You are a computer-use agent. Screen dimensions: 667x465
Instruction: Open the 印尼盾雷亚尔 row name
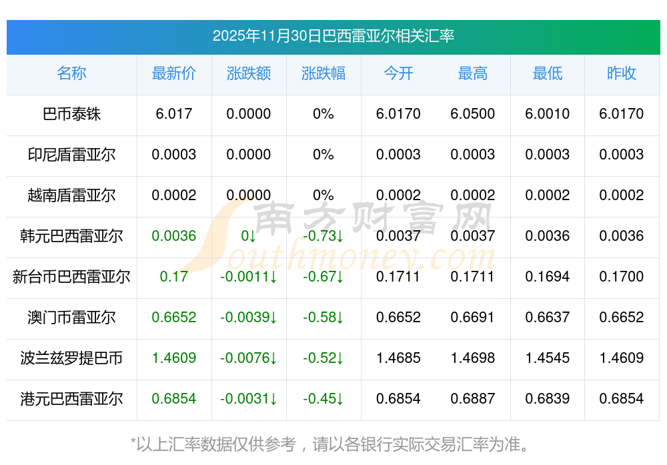tap(71, 155)
